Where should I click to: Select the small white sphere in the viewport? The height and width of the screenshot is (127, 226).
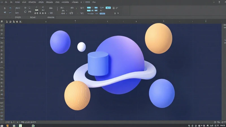81,47
